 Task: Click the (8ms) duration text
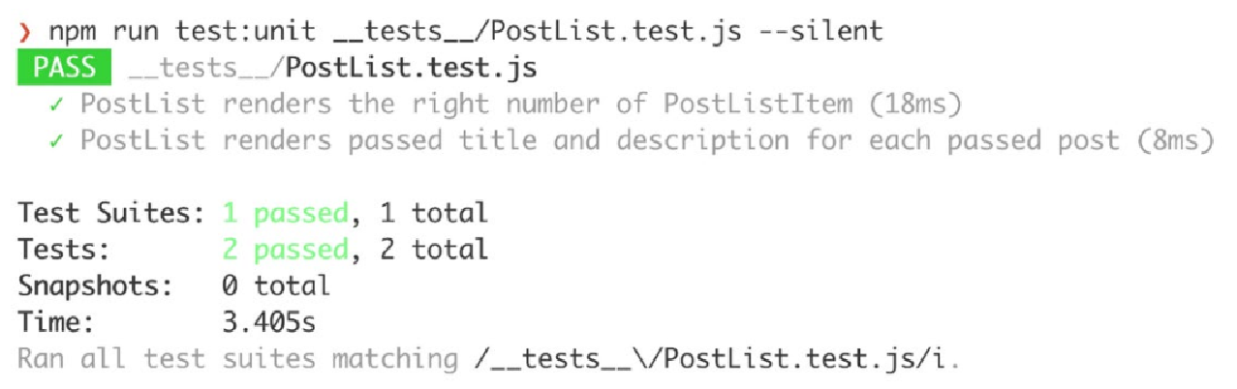pos(1175,141)
